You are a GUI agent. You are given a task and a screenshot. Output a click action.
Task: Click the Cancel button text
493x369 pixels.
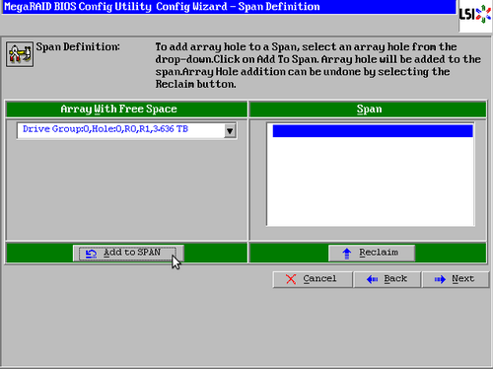[319, 278]
